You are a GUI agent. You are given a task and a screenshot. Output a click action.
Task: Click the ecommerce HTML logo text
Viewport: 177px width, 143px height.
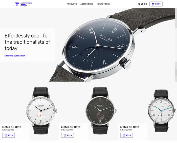26,4
